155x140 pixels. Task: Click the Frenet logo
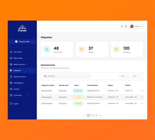pos(22,28)
